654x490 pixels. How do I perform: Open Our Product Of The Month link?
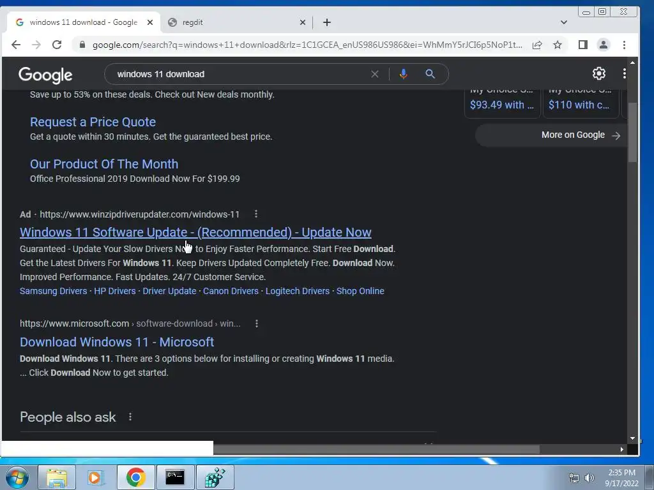pyautogui.click(x=104, y=164)
